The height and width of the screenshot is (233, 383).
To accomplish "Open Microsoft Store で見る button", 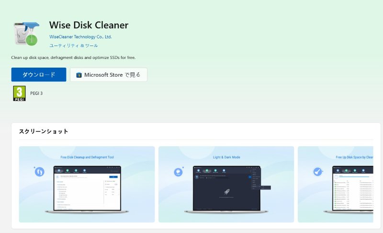I will pos(109,75).
